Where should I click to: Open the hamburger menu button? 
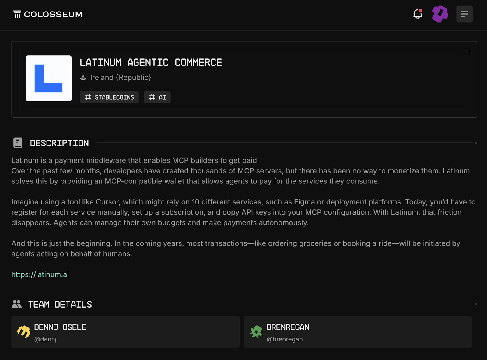click(464, 14)
